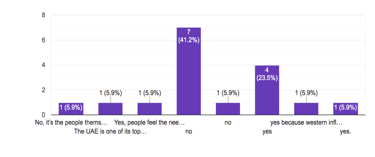Click the "7 (41.2%)" data label
Image resolution: width=375 pixels, height=157 pixels.
pyautogui.click(x=189, y=37)
